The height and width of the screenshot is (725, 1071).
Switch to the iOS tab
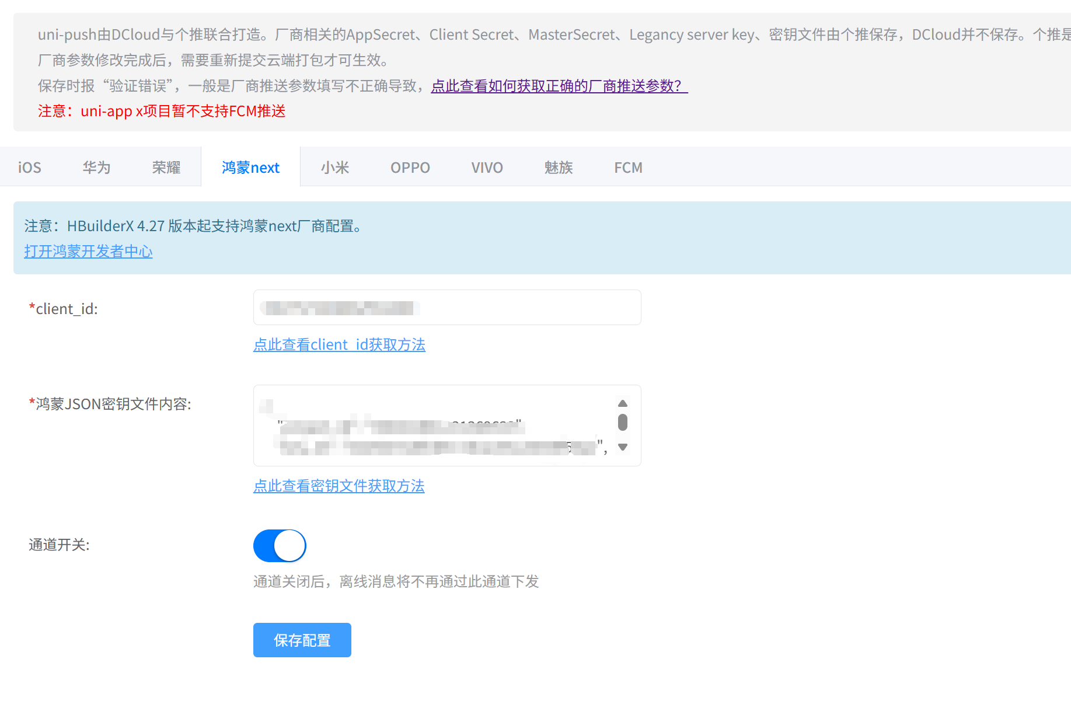[x=30, y=168]
